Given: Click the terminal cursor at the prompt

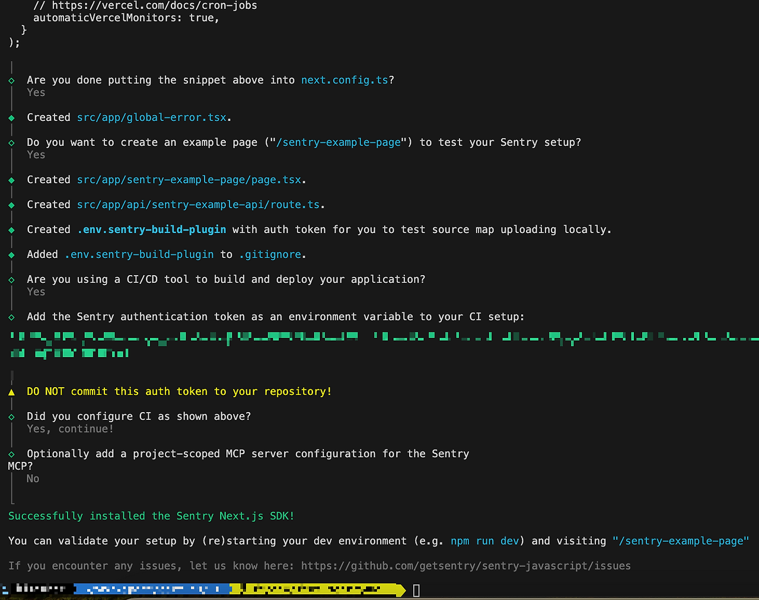Looking at the screenshot, I should click(x=416, y=590).
